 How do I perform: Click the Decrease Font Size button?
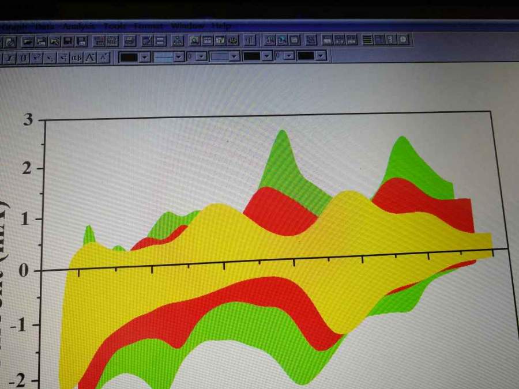(104, 58)
